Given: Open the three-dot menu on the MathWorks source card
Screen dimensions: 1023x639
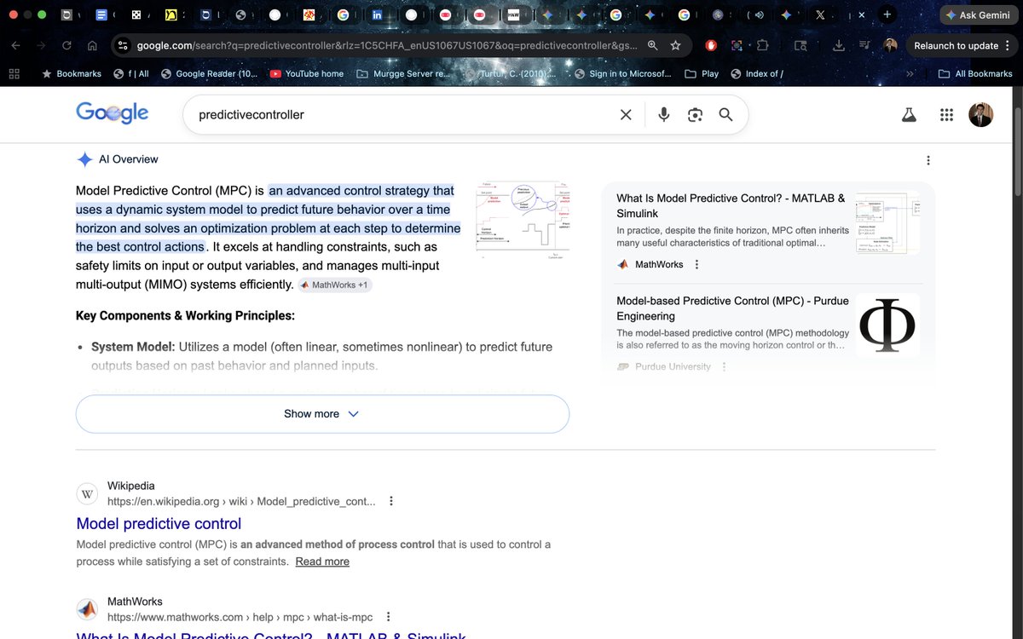Looking at the screenshot, I should coord(696,265).
